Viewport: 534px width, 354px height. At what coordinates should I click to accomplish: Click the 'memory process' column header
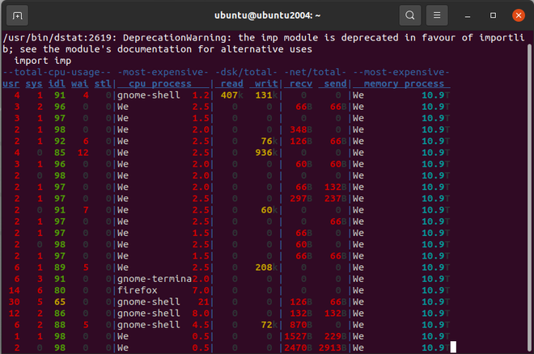click(x=401, y=84)
